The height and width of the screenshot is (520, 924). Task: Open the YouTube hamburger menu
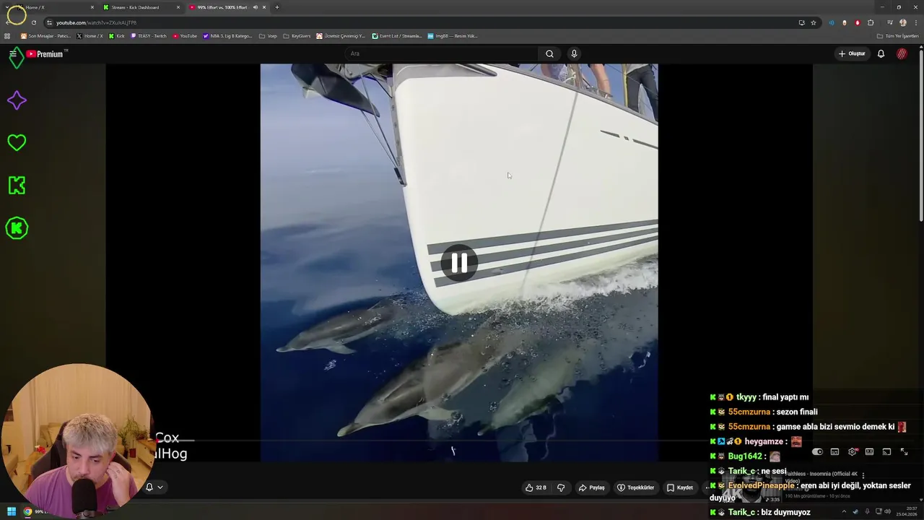[x=12, y=54]
